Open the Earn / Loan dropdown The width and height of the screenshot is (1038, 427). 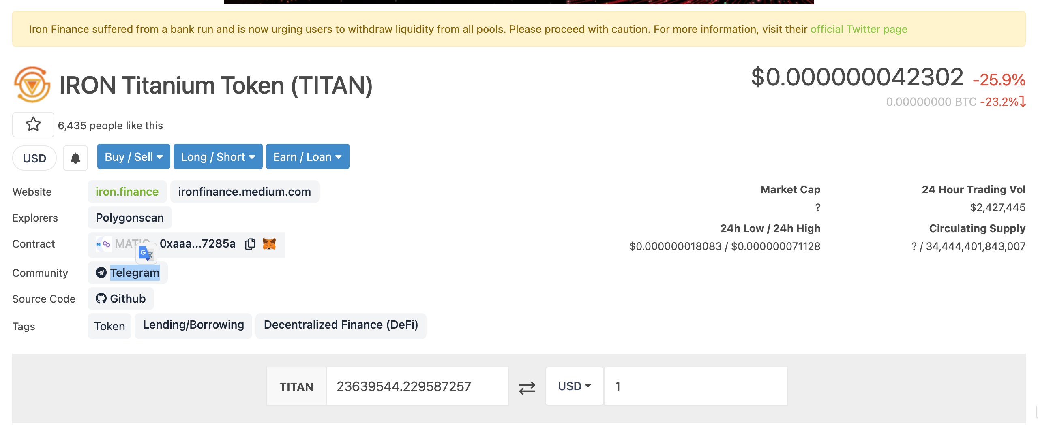pos(307,156)
